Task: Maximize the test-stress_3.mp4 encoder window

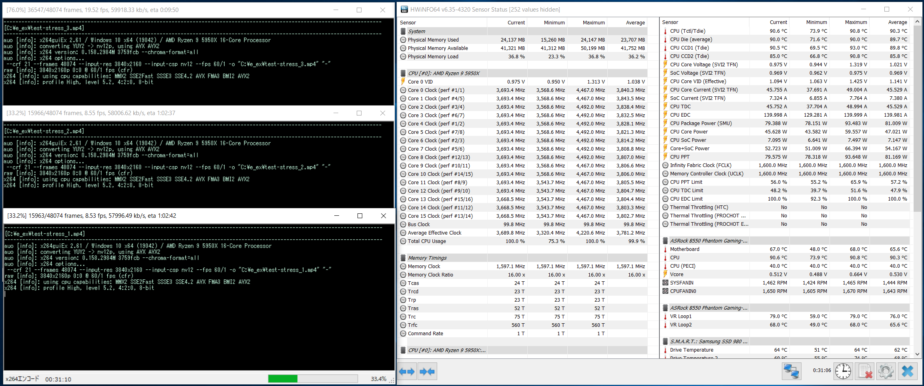Action: [x=359, y=10]
